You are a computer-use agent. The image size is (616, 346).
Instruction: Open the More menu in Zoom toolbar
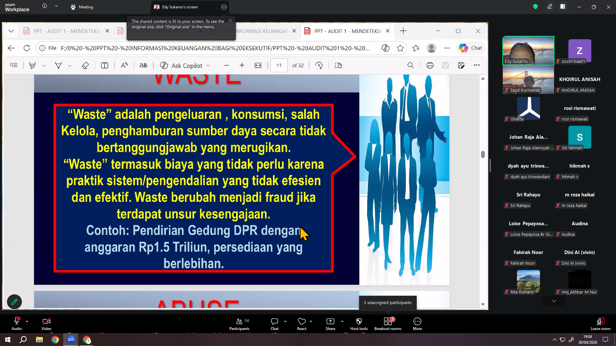click(417, 324)
